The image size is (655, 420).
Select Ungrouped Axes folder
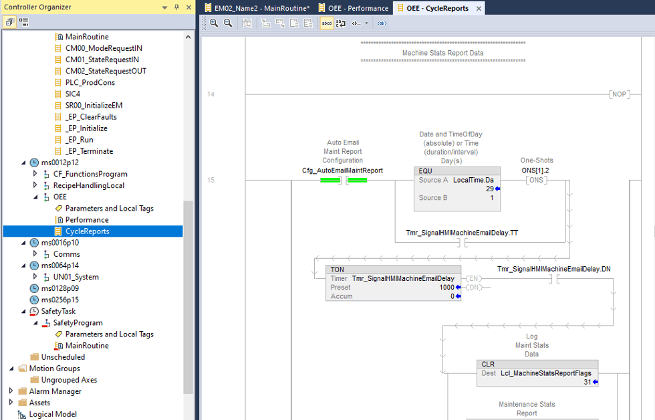click(x=69, y=380)
